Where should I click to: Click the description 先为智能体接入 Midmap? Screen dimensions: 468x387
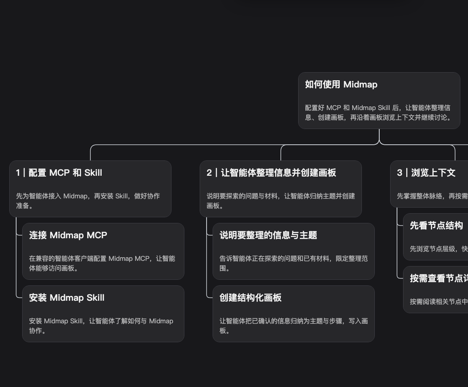coord(88,201)
